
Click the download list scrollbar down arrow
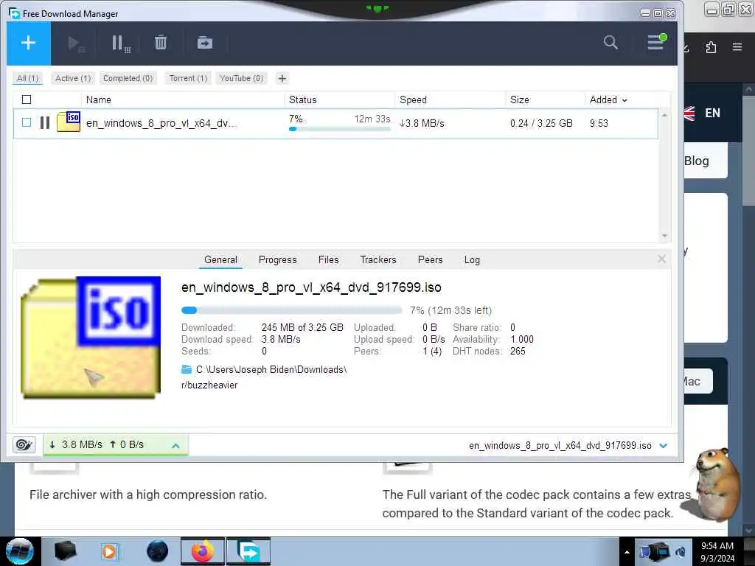pos(664,237)
